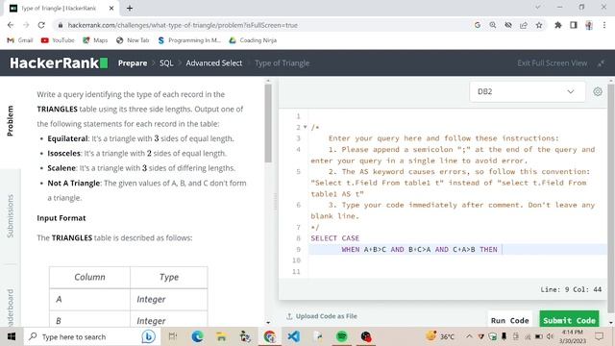This screenshot has width=615, height=346.
Task: Close the Type of Triangle tab
Action: 111,8
